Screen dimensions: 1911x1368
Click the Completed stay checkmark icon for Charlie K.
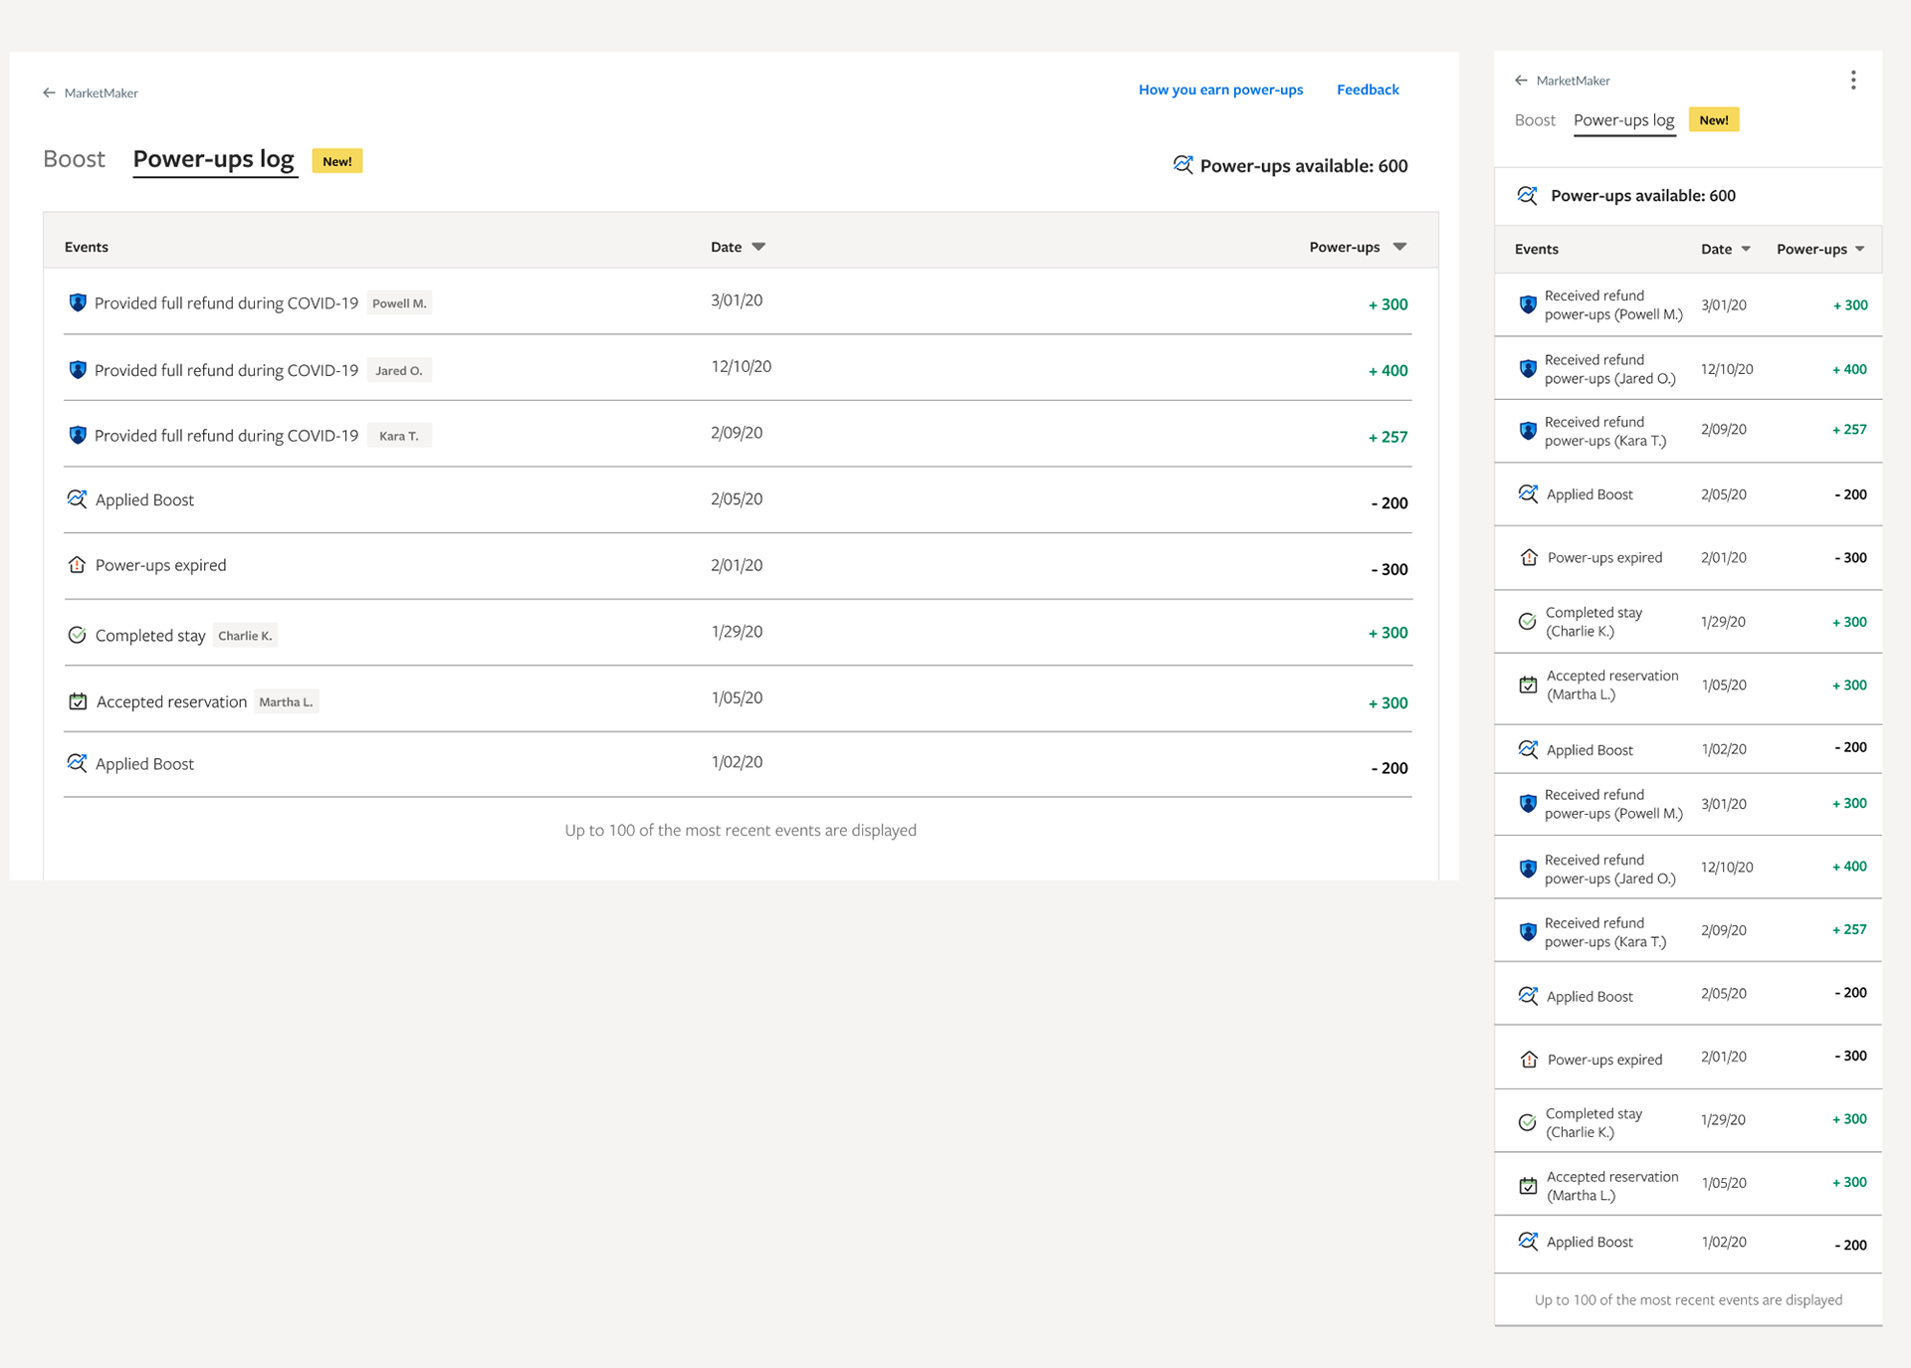pos(77,635)
